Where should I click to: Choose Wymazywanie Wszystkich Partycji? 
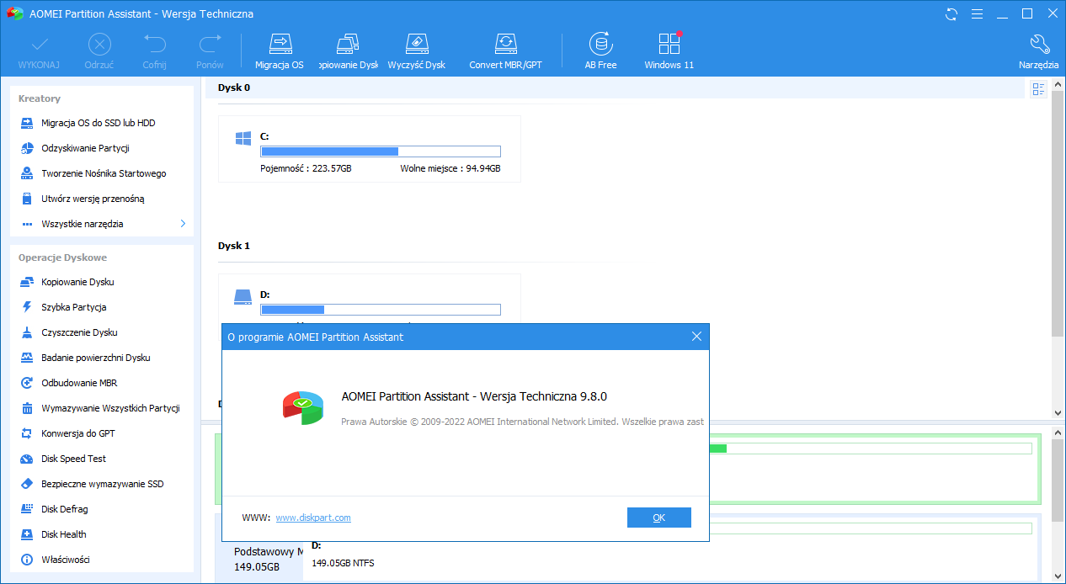click(110, 408)
